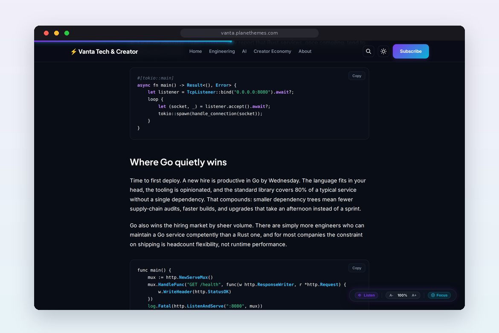The image size is (499, 333).
Task: Increase font size with A+ button
Action: 414,295
